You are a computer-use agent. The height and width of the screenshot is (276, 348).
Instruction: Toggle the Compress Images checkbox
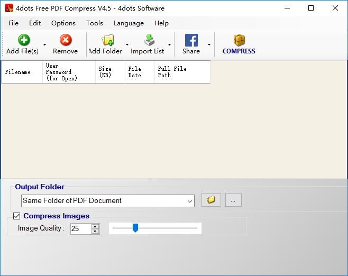point(16,216)
